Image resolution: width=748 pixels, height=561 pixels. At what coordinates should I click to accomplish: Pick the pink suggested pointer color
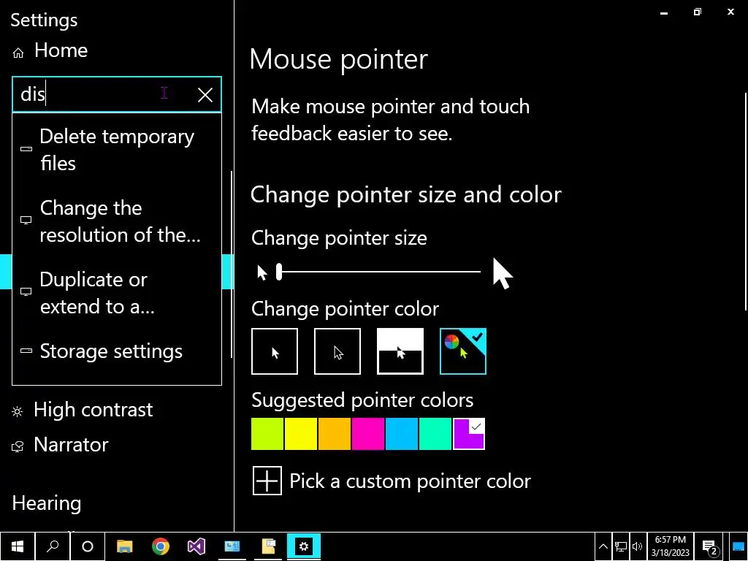coord(368,434)
